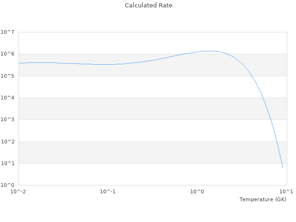Click the 10^4 vertical axis tick label

click(7, 98)
